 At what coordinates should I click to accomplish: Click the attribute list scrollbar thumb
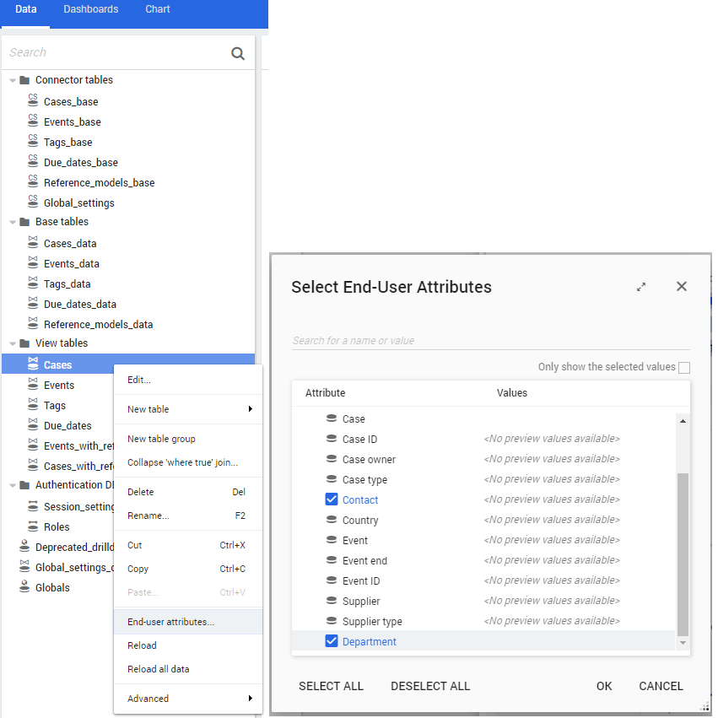pos(683,554)
